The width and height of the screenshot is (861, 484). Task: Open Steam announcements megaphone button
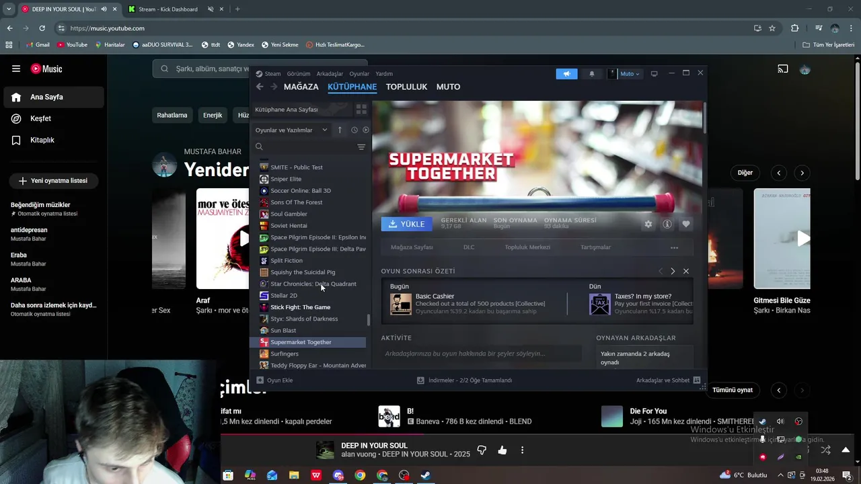point(566,74)
